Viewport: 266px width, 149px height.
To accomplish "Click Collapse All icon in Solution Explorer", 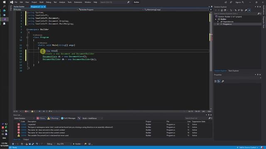I will (239, 10).
